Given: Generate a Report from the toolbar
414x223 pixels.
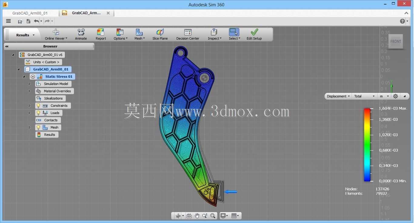Looking at the screenshot, I should 101,34.
